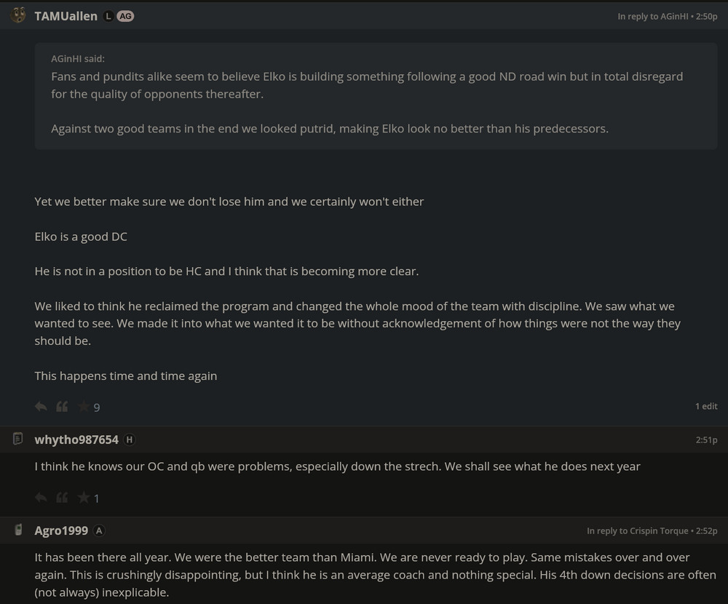This screenshot has height=604, width=728.
Task: Click the A badge next to Agro1999
Action: (99, 531)
